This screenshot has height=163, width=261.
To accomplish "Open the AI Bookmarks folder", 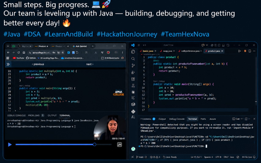I will [x=110, y=58].
